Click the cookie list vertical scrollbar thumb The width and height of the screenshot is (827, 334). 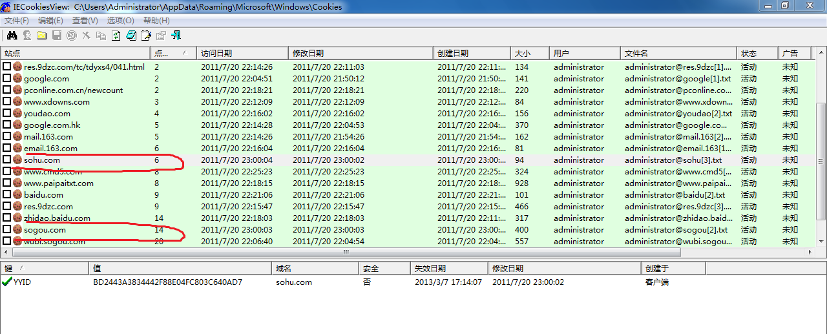[x=821, y=163]
